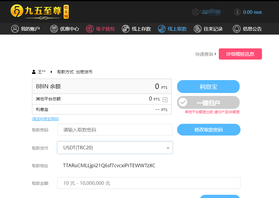The image size is (279, 198).
Task: Click red notice 其他平台额度出款 请归户至BB额度
Action: [x=212, y=112]
